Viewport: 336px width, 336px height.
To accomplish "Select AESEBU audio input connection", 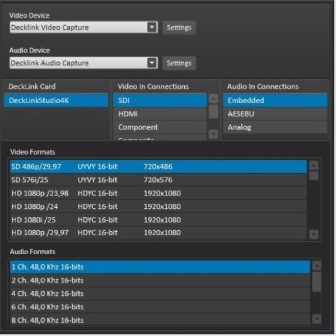I will coord(275,114).
